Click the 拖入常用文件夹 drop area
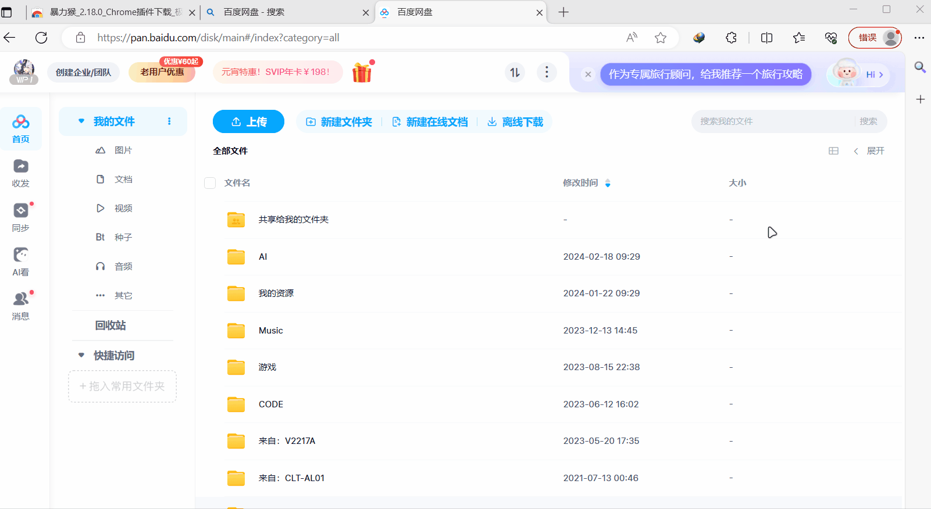 (122, 386)
